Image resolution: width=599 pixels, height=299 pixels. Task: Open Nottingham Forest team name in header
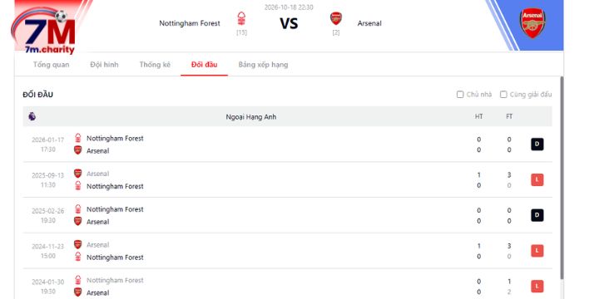click(x=190, y=23)
